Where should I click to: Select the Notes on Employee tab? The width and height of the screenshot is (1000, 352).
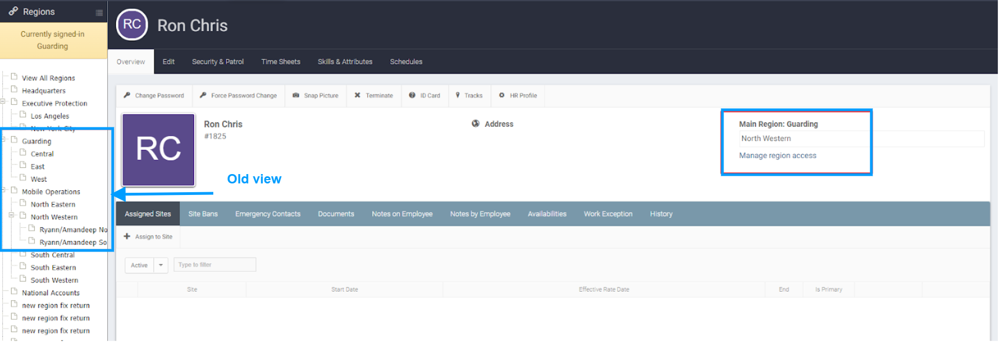402,214
